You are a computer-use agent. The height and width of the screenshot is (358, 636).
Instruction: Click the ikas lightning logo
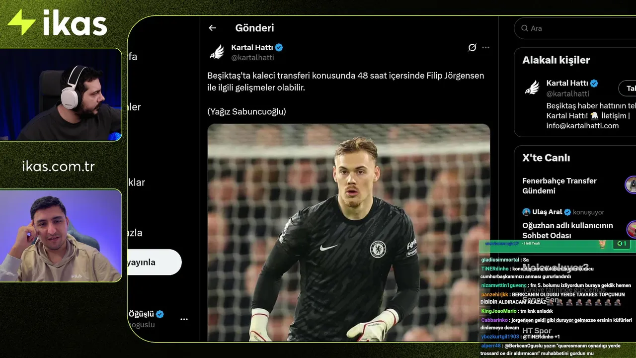(21, 23)
